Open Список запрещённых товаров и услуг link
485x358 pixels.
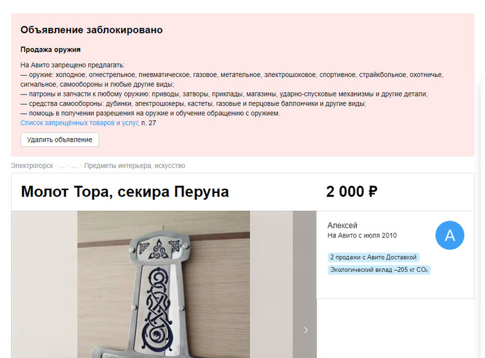pyautogui.click(x=79, y=123)
